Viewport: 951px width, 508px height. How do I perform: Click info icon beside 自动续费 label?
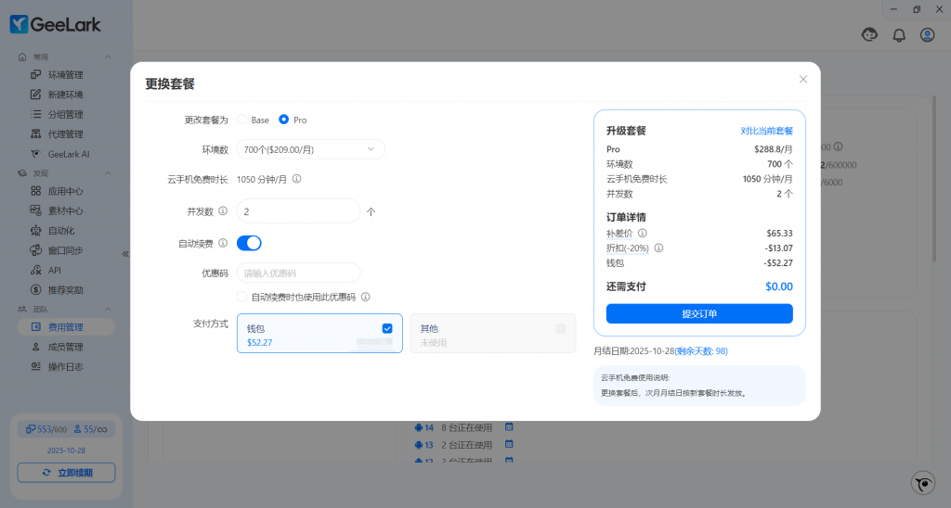223,244
